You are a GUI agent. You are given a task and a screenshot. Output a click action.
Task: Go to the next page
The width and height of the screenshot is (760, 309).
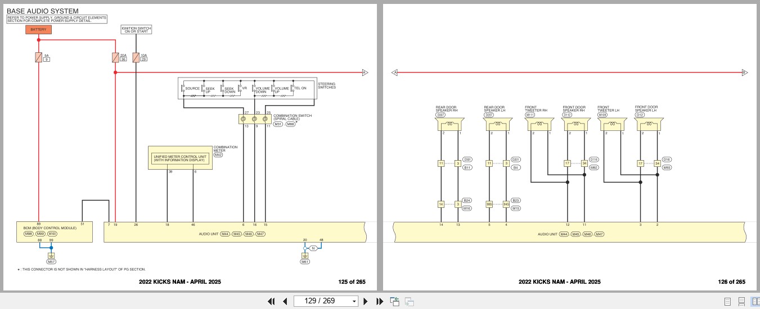(x=366, y=301)
